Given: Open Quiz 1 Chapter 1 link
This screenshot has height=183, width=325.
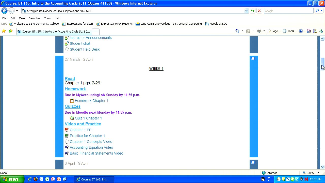Looking at the screenshot, I should pyautogui.click(x=88, y=118).
